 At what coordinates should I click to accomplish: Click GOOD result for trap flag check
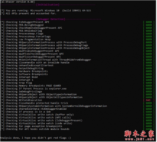149,83
